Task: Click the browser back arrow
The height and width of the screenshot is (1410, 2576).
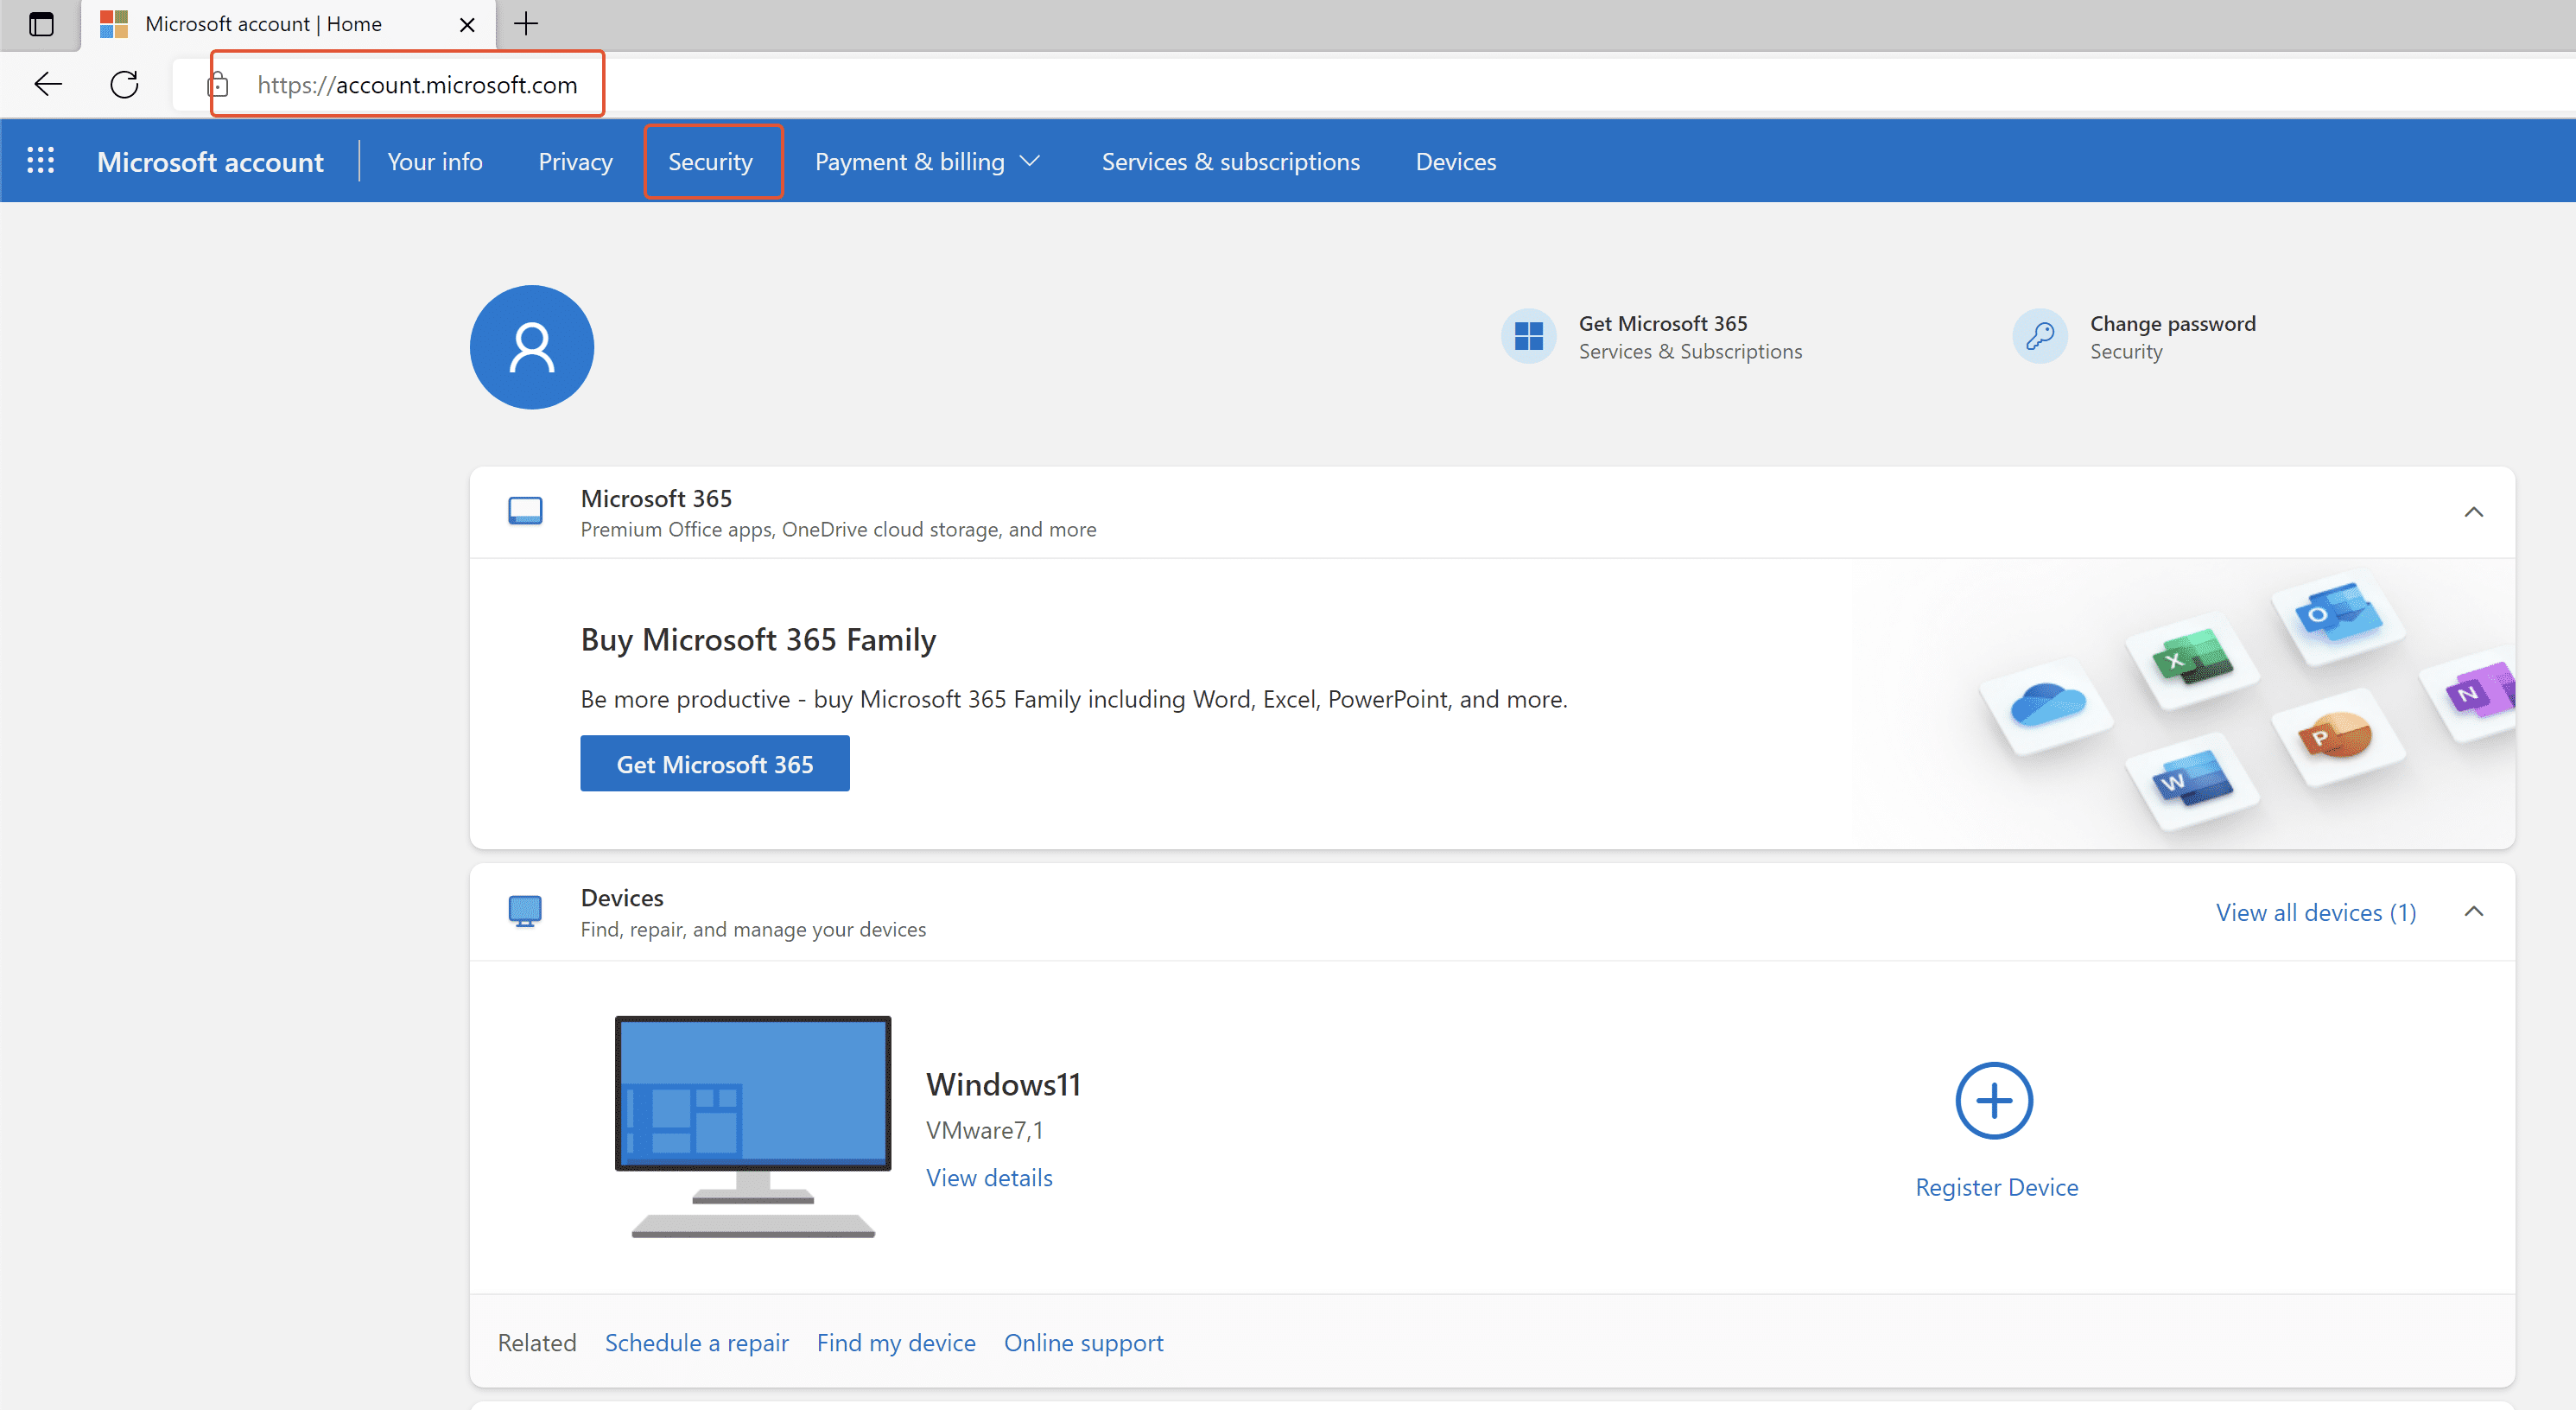Action: [x=48, y=84]
